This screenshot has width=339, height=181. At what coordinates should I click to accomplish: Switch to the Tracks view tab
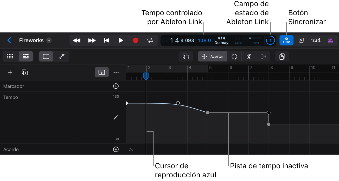click(x=26, y=56)
